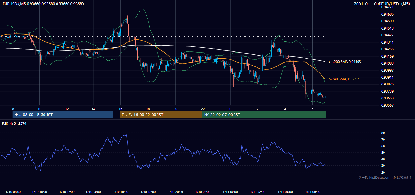Click the RSI scale value 40

click(x=383, y=159)
